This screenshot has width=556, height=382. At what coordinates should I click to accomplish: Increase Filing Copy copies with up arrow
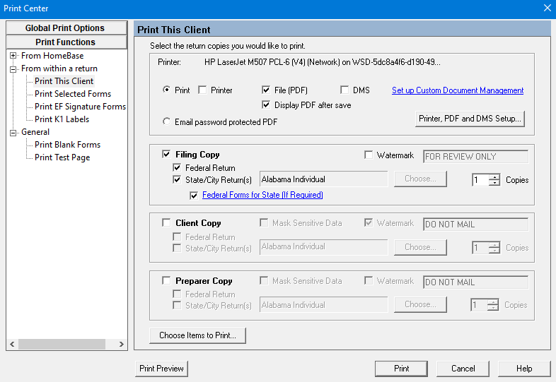coord(494,177)
